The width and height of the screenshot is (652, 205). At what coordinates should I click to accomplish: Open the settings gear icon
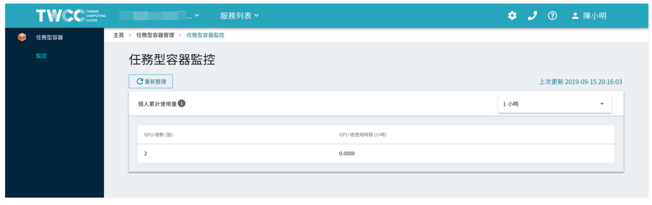(512, 16)
